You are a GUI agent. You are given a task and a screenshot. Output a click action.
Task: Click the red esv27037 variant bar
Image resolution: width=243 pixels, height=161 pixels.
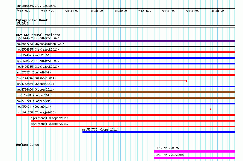[126, 75]
